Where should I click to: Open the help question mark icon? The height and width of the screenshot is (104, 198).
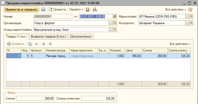190,9
